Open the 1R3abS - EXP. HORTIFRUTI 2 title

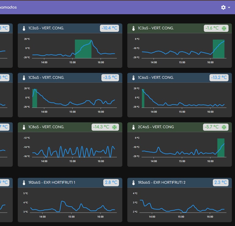(162, 183)
